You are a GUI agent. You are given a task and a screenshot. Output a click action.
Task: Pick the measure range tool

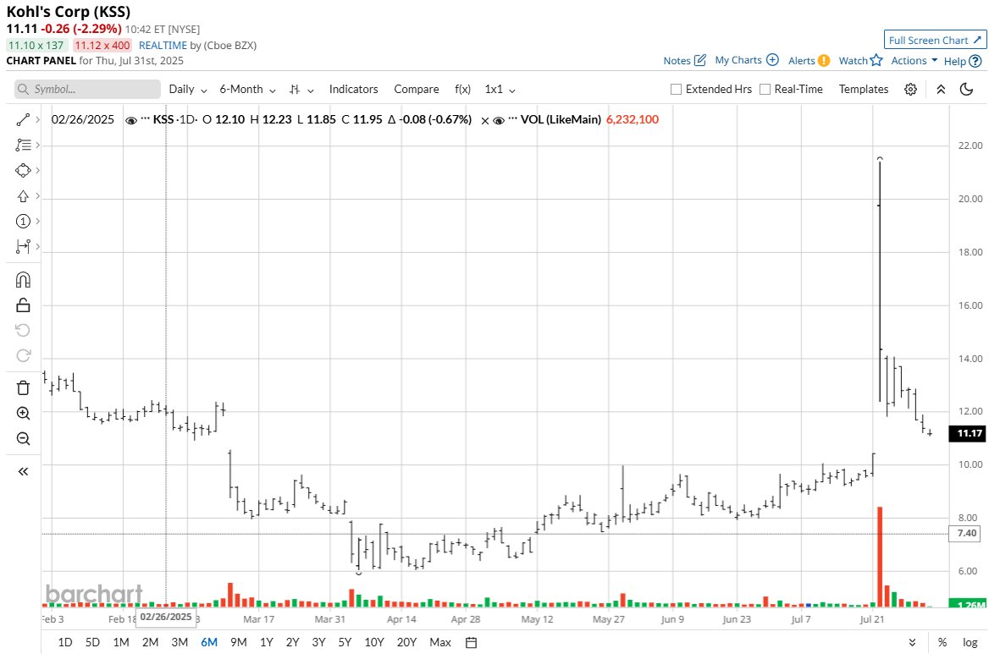click(x=23, y=246)
